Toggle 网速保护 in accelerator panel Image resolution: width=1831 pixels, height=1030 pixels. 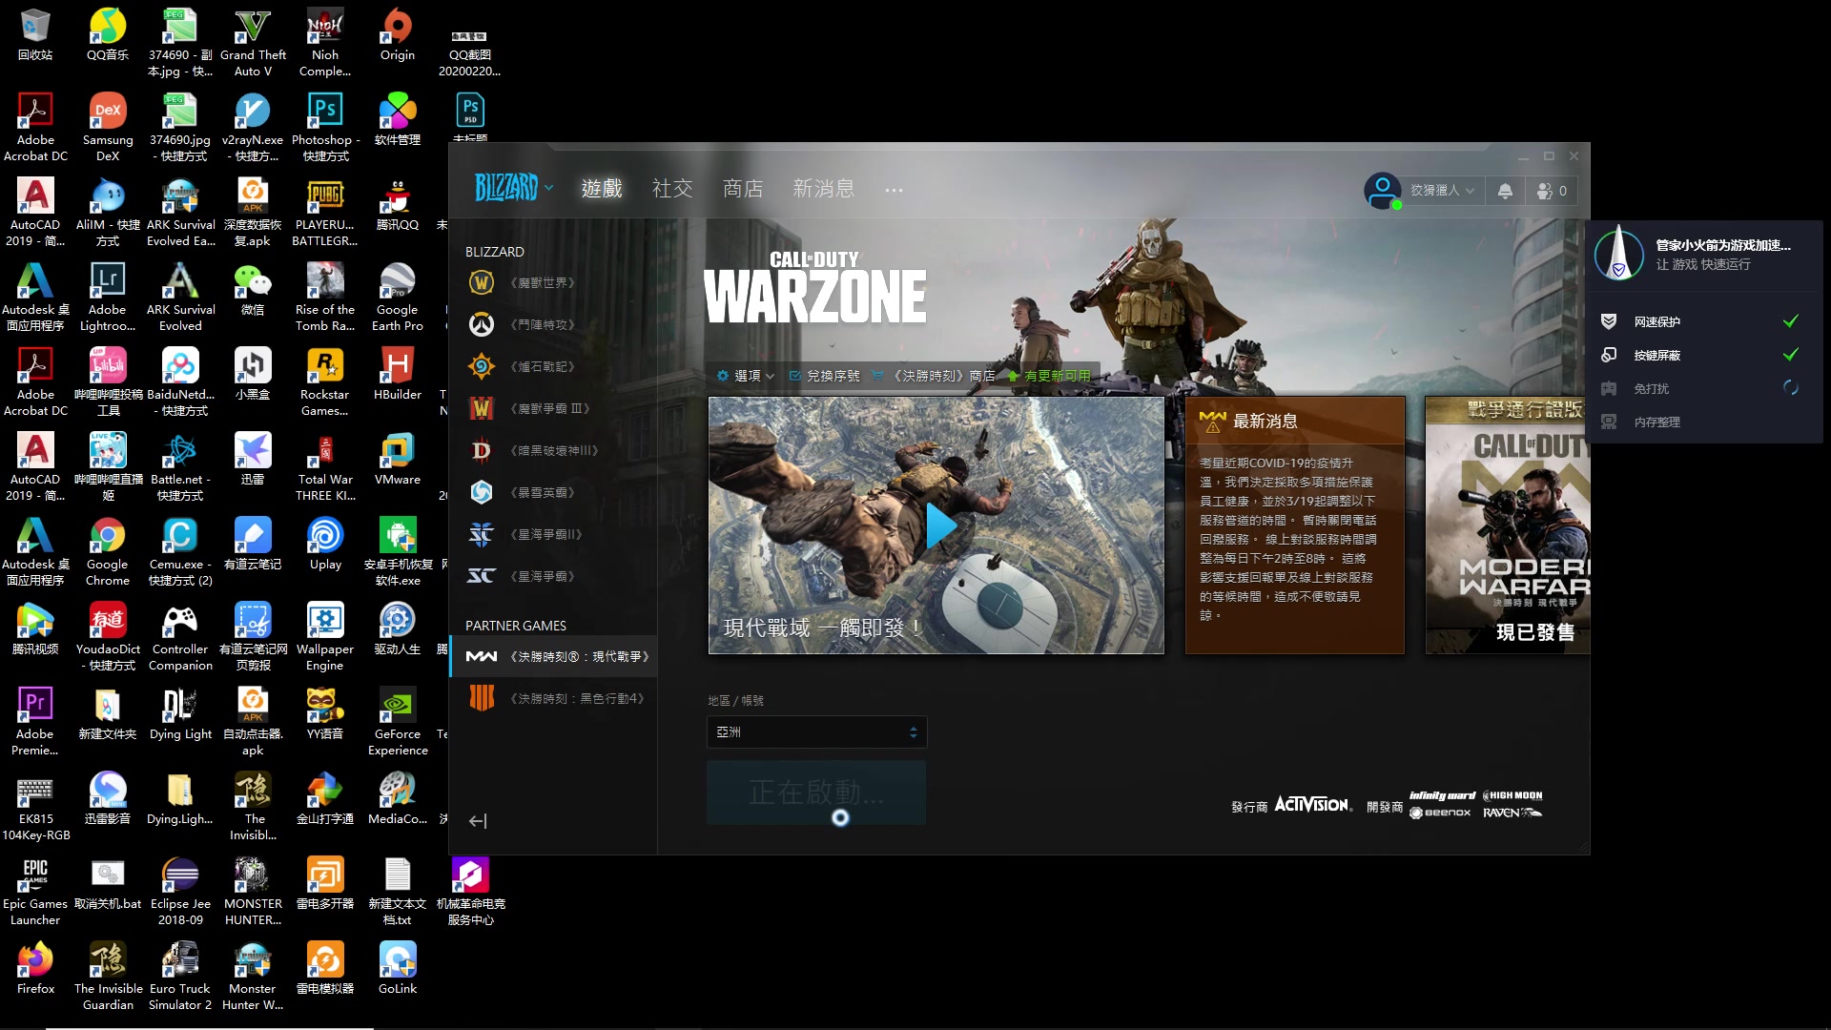1703,321
